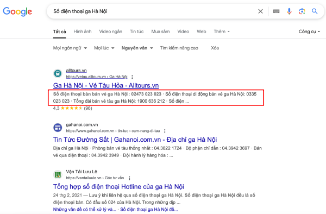326x214 pixels.
Task: Click the alltours.vn phone number snippet
Action: point(155,98)
